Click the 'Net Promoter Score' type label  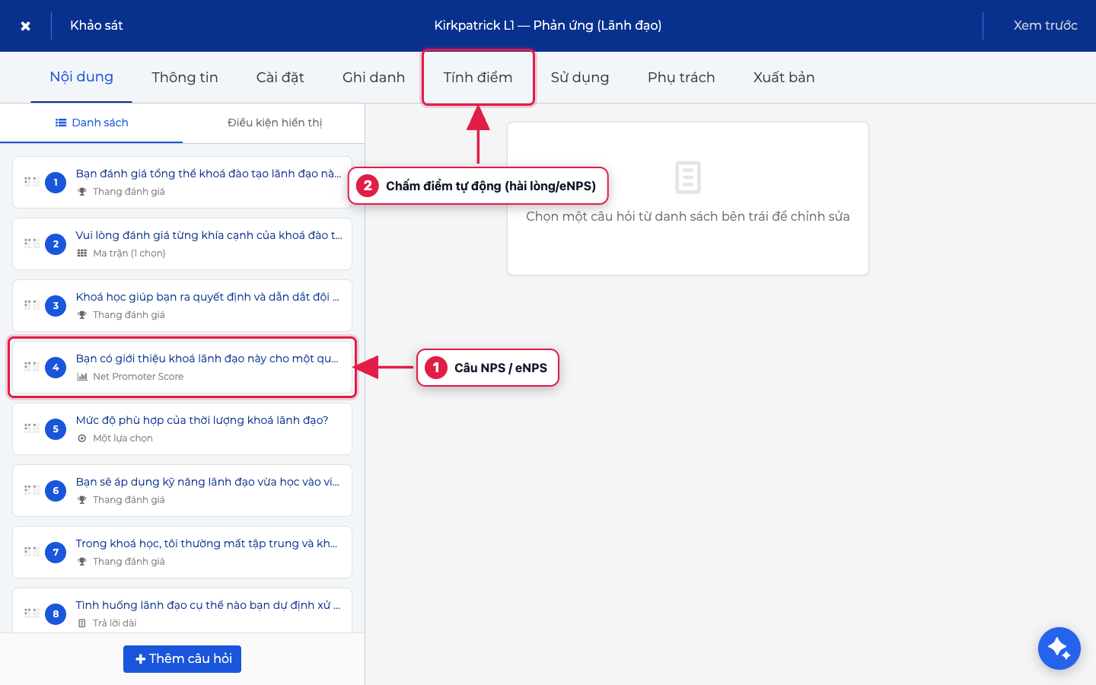point(138,377)
